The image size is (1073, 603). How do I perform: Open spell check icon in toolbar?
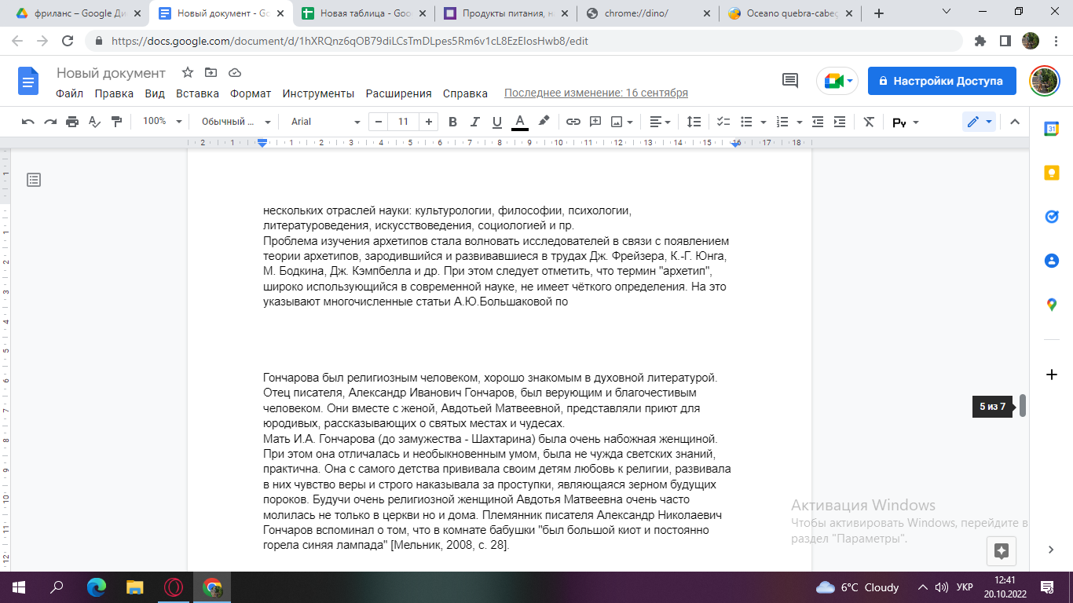(94, 122)
